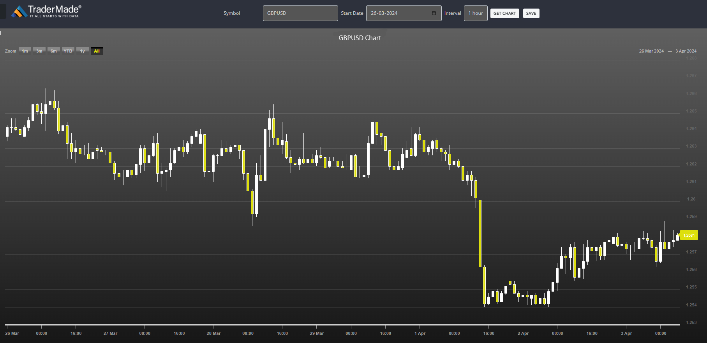
Task: Click the 1.2581 current price label
Action: 689,235
